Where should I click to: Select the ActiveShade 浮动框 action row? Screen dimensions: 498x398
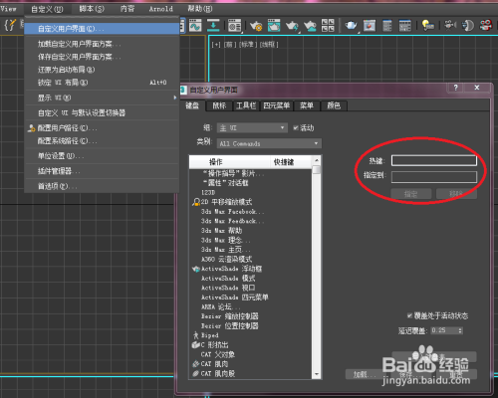coord(250,269)
